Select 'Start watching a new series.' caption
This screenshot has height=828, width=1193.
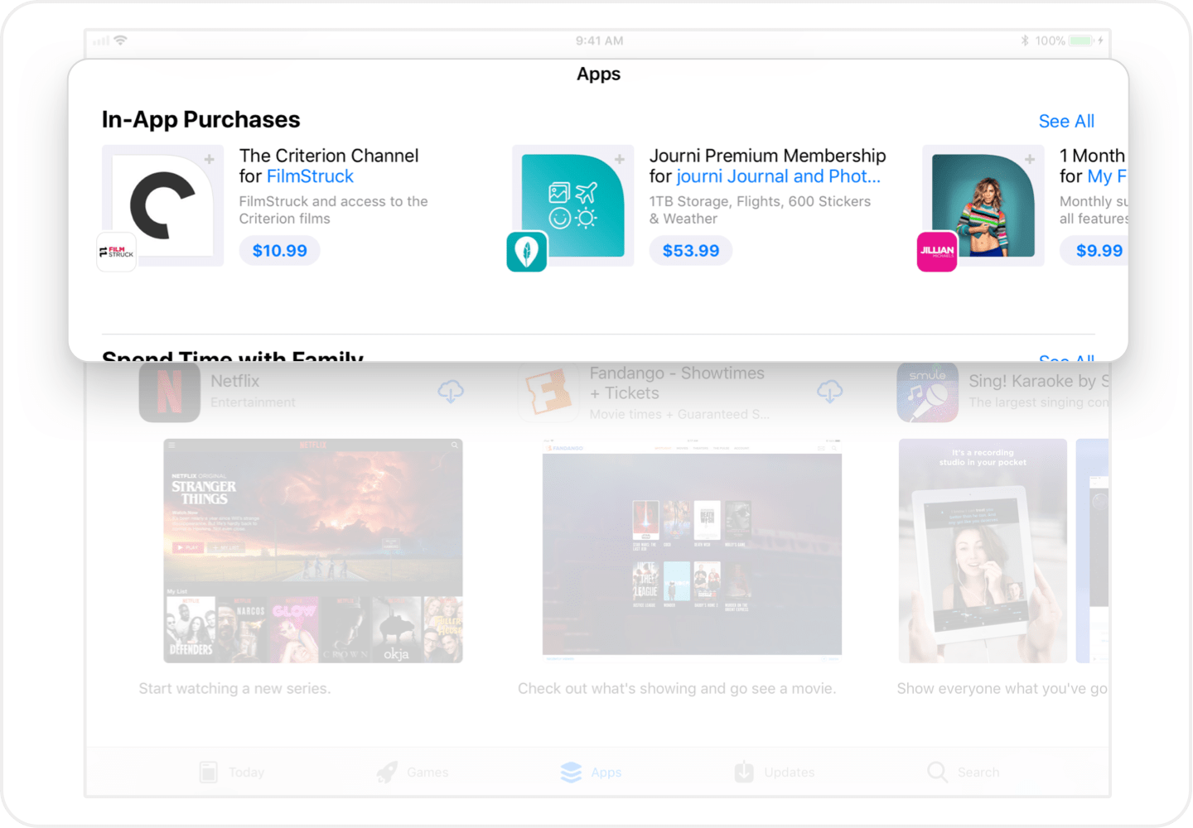(234, 688)
